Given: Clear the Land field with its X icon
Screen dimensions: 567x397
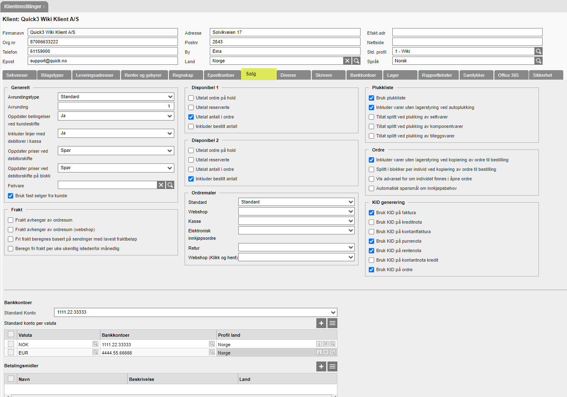Looking at the screenshot, I should click(x=347, y=61).
